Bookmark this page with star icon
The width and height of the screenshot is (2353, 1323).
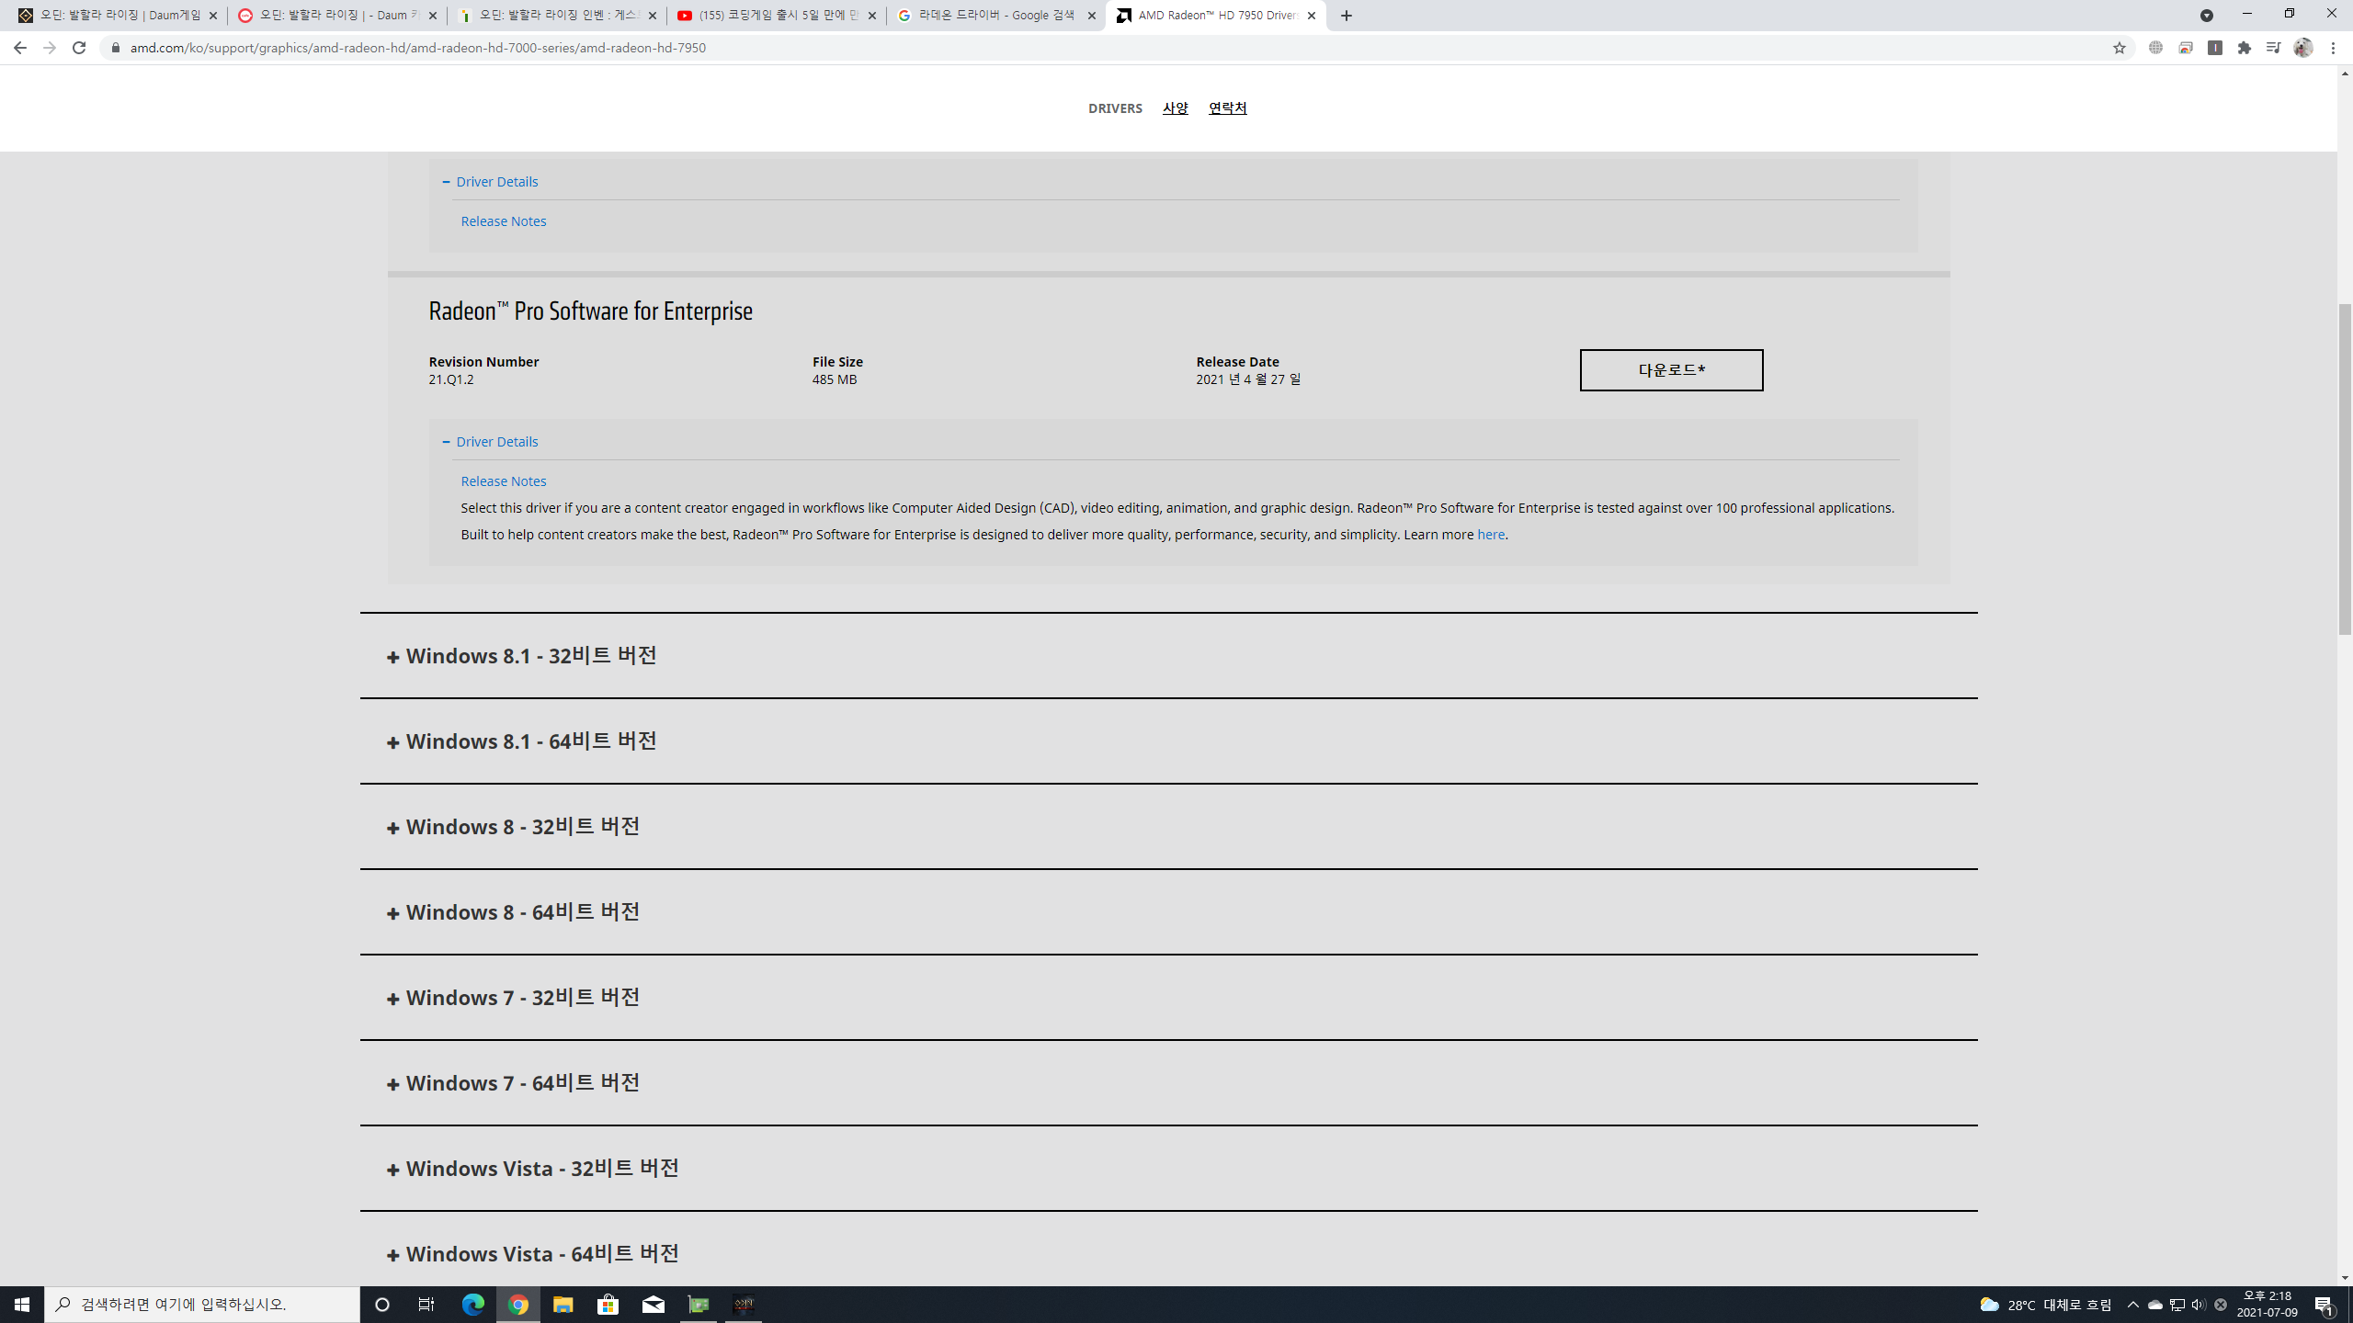[2119, 48]
